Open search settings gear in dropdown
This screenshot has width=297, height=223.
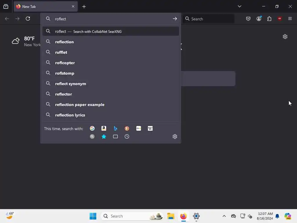click(175, 136)
